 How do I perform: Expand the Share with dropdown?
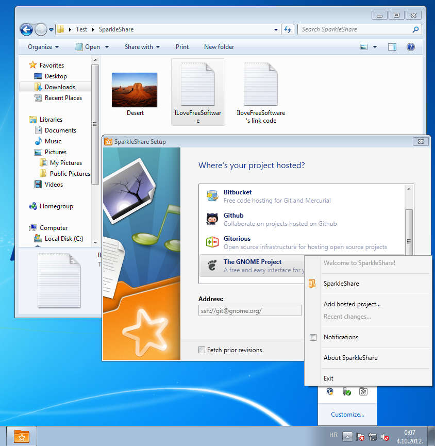142,47
